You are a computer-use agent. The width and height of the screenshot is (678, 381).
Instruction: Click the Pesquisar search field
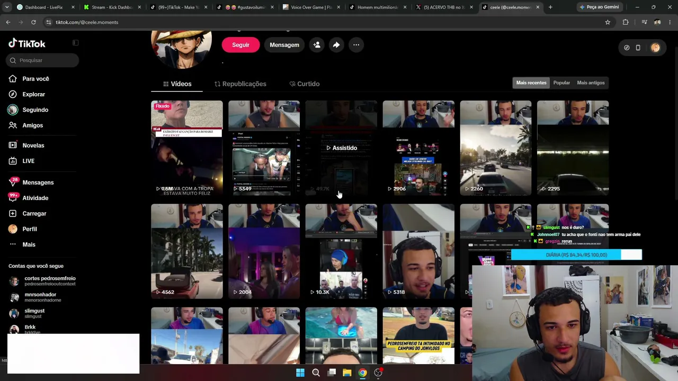42,60
